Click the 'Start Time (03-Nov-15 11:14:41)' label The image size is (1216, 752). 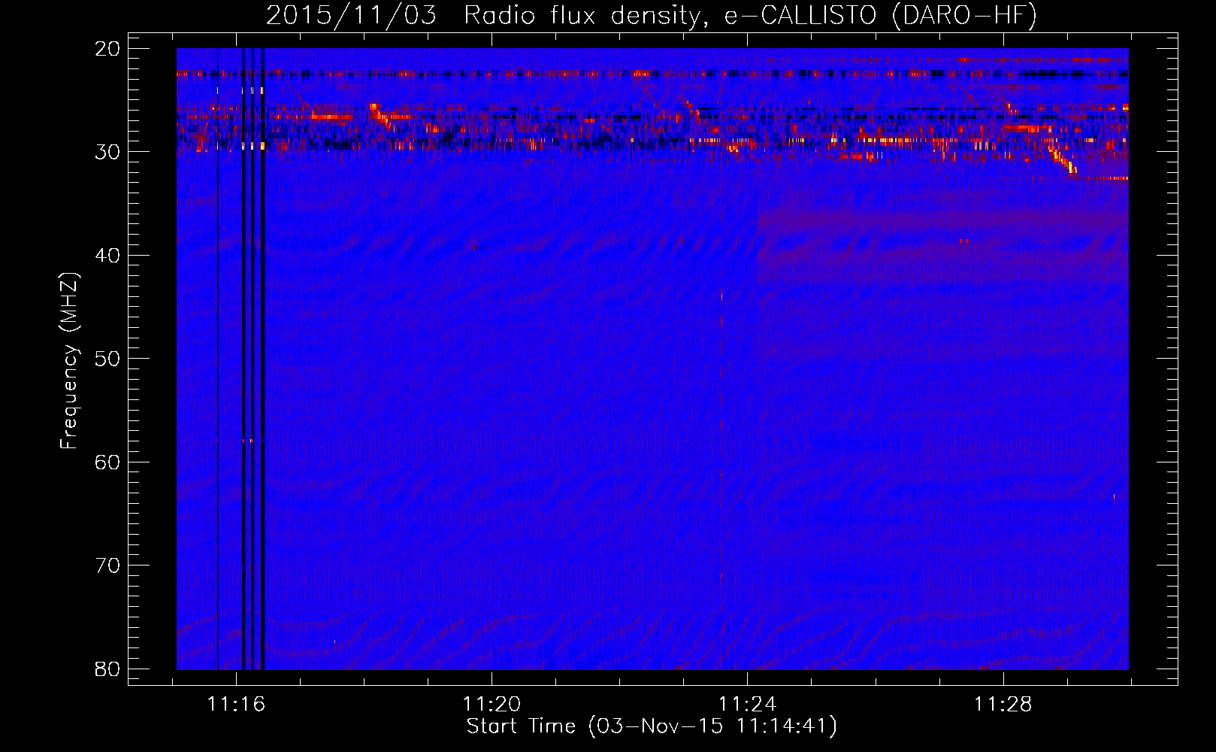[x=652, y=726]
